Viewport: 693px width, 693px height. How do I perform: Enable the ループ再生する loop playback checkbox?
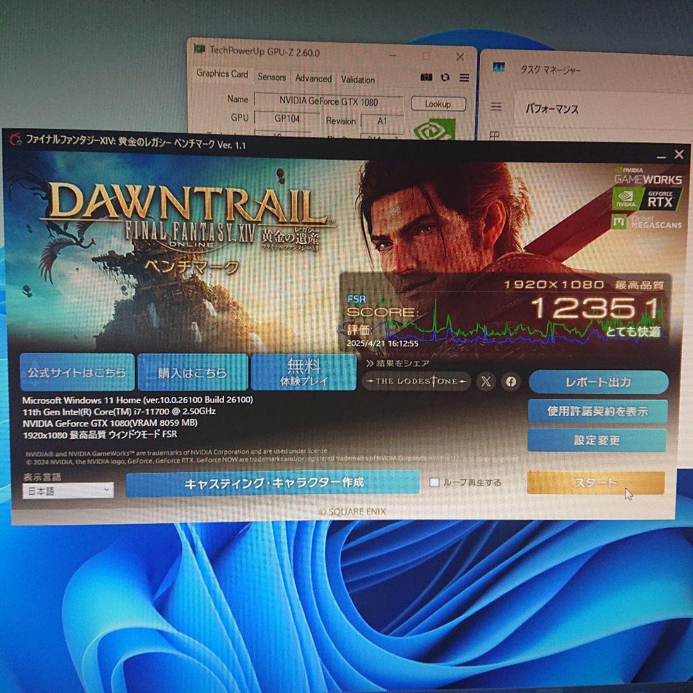coord(434,483)
